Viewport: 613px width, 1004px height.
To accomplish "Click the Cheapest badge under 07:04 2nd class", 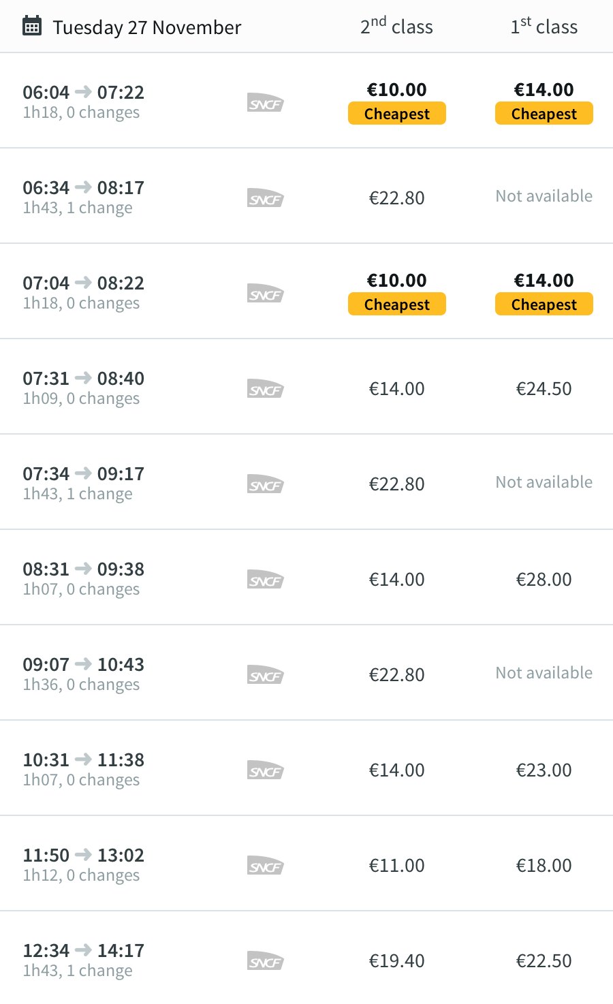I will [397, 304].
